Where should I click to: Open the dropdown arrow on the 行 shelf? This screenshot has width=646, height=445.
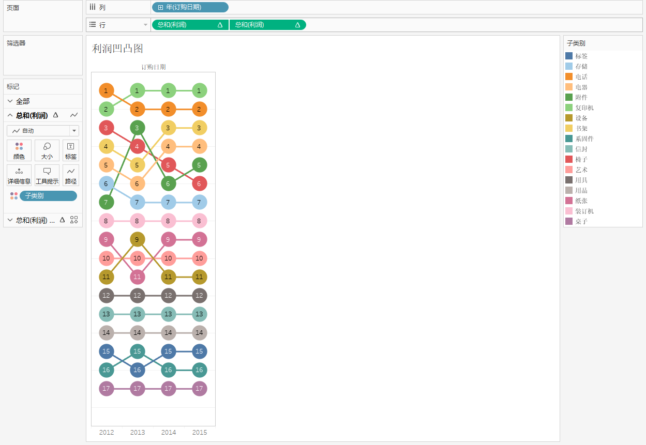[x=145, y=25]
